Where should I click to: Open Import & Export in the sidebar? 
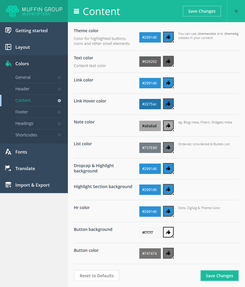32,185
